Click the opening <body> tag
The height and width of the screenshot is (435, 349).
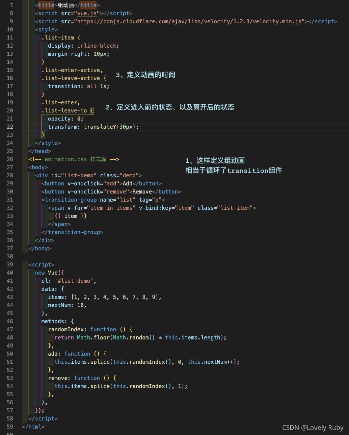tap(38, 167)
